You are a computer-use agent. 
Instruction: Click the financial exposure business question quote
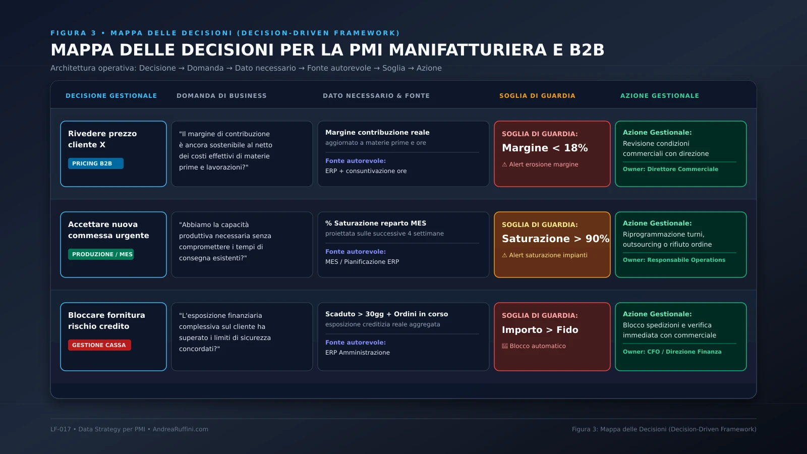point(225,332)
